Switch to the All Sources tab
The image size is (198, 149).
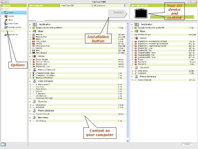[x=108, y=6]
